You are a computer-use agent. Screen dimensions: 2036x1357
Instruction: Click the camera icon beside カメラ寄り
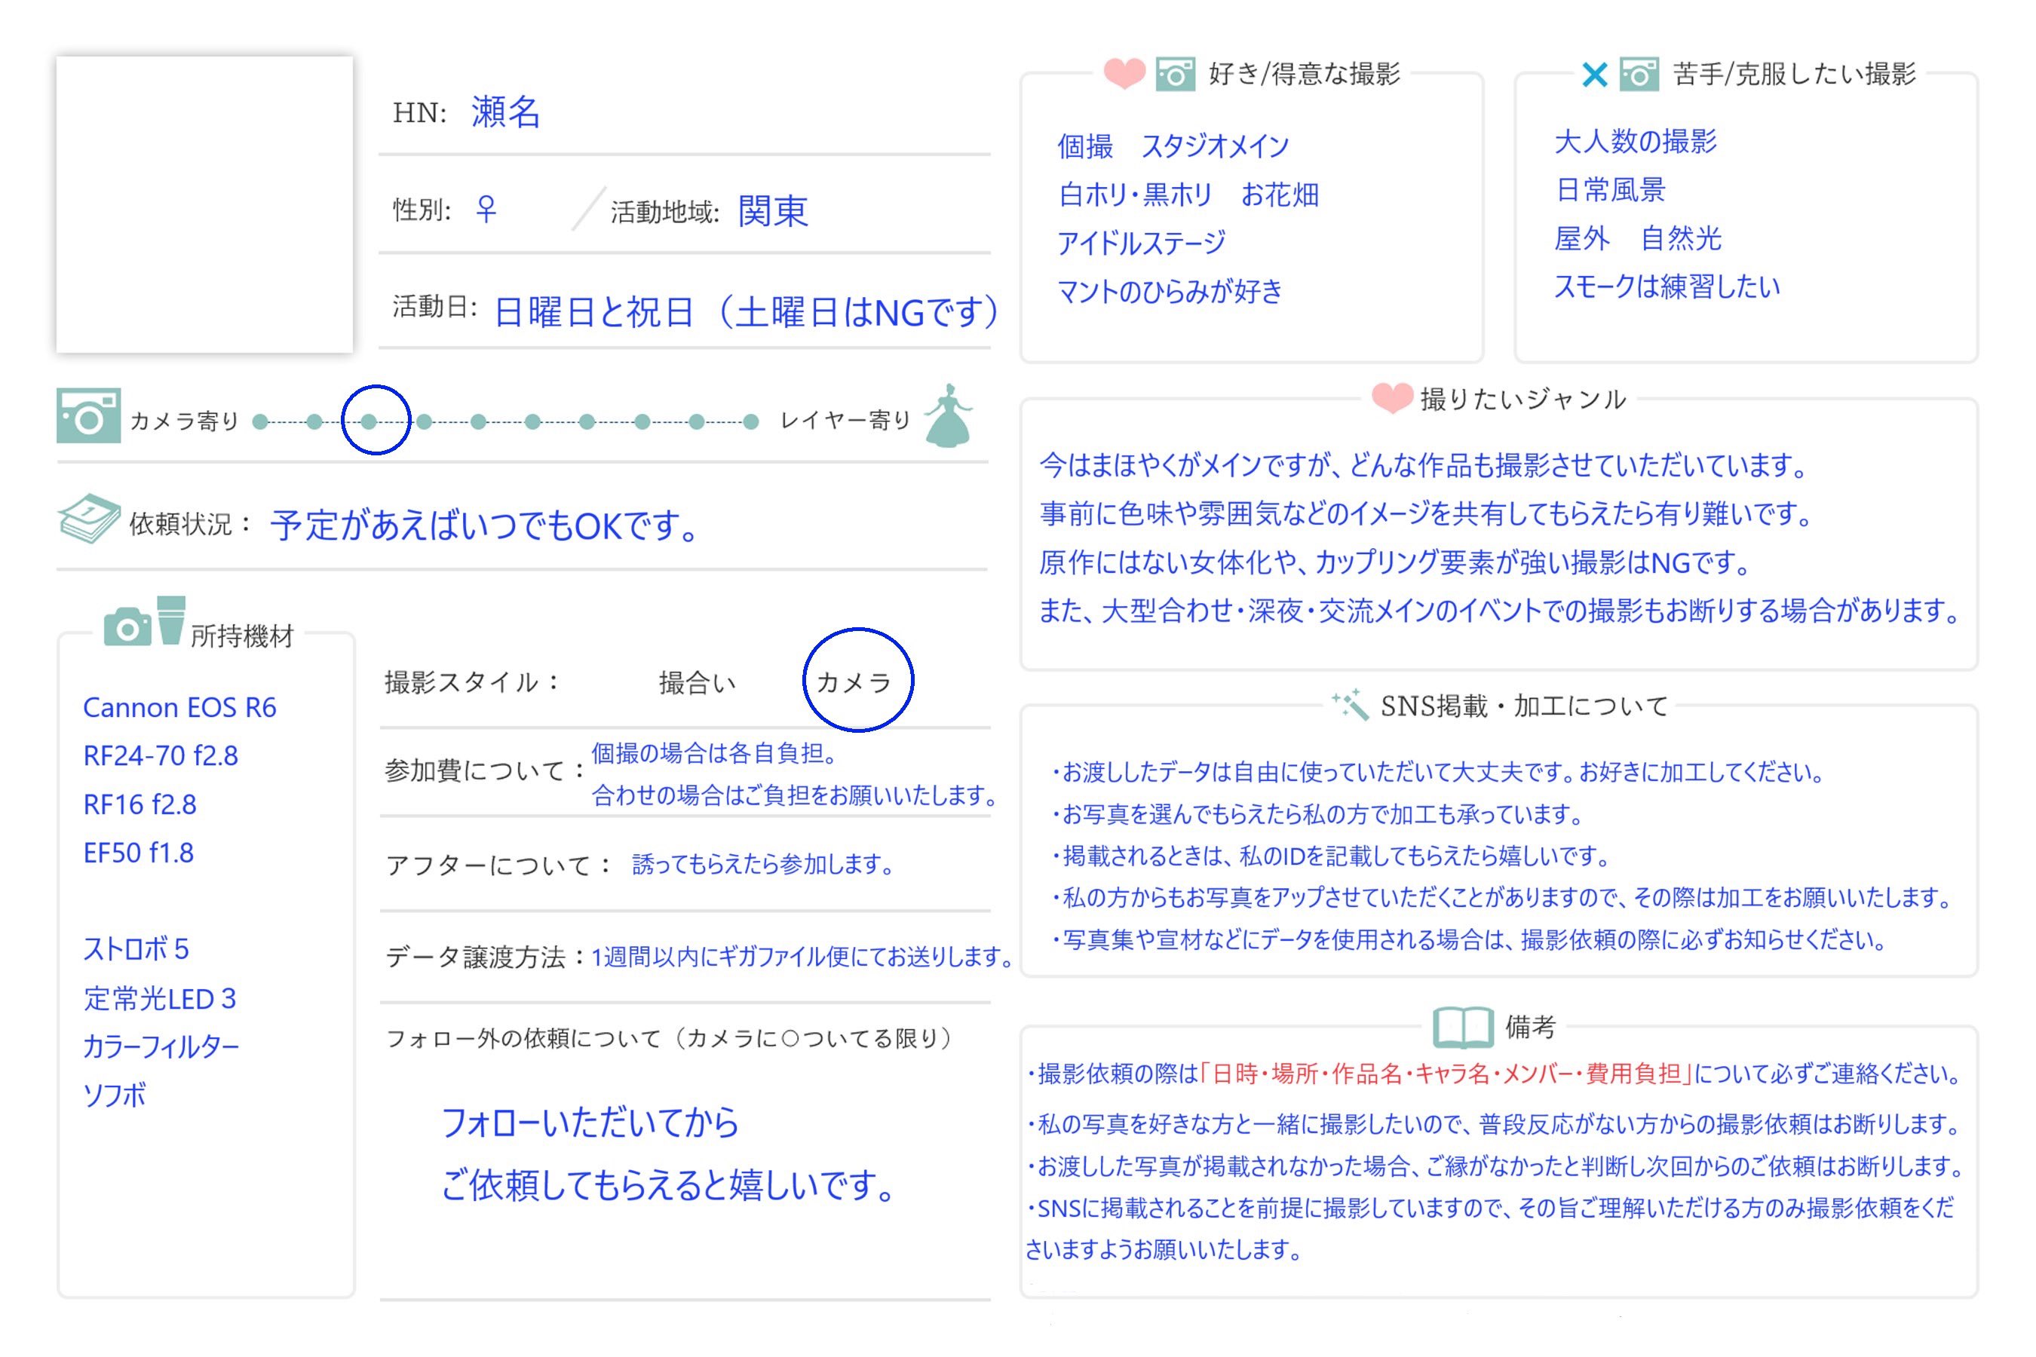tap(88, 415)
